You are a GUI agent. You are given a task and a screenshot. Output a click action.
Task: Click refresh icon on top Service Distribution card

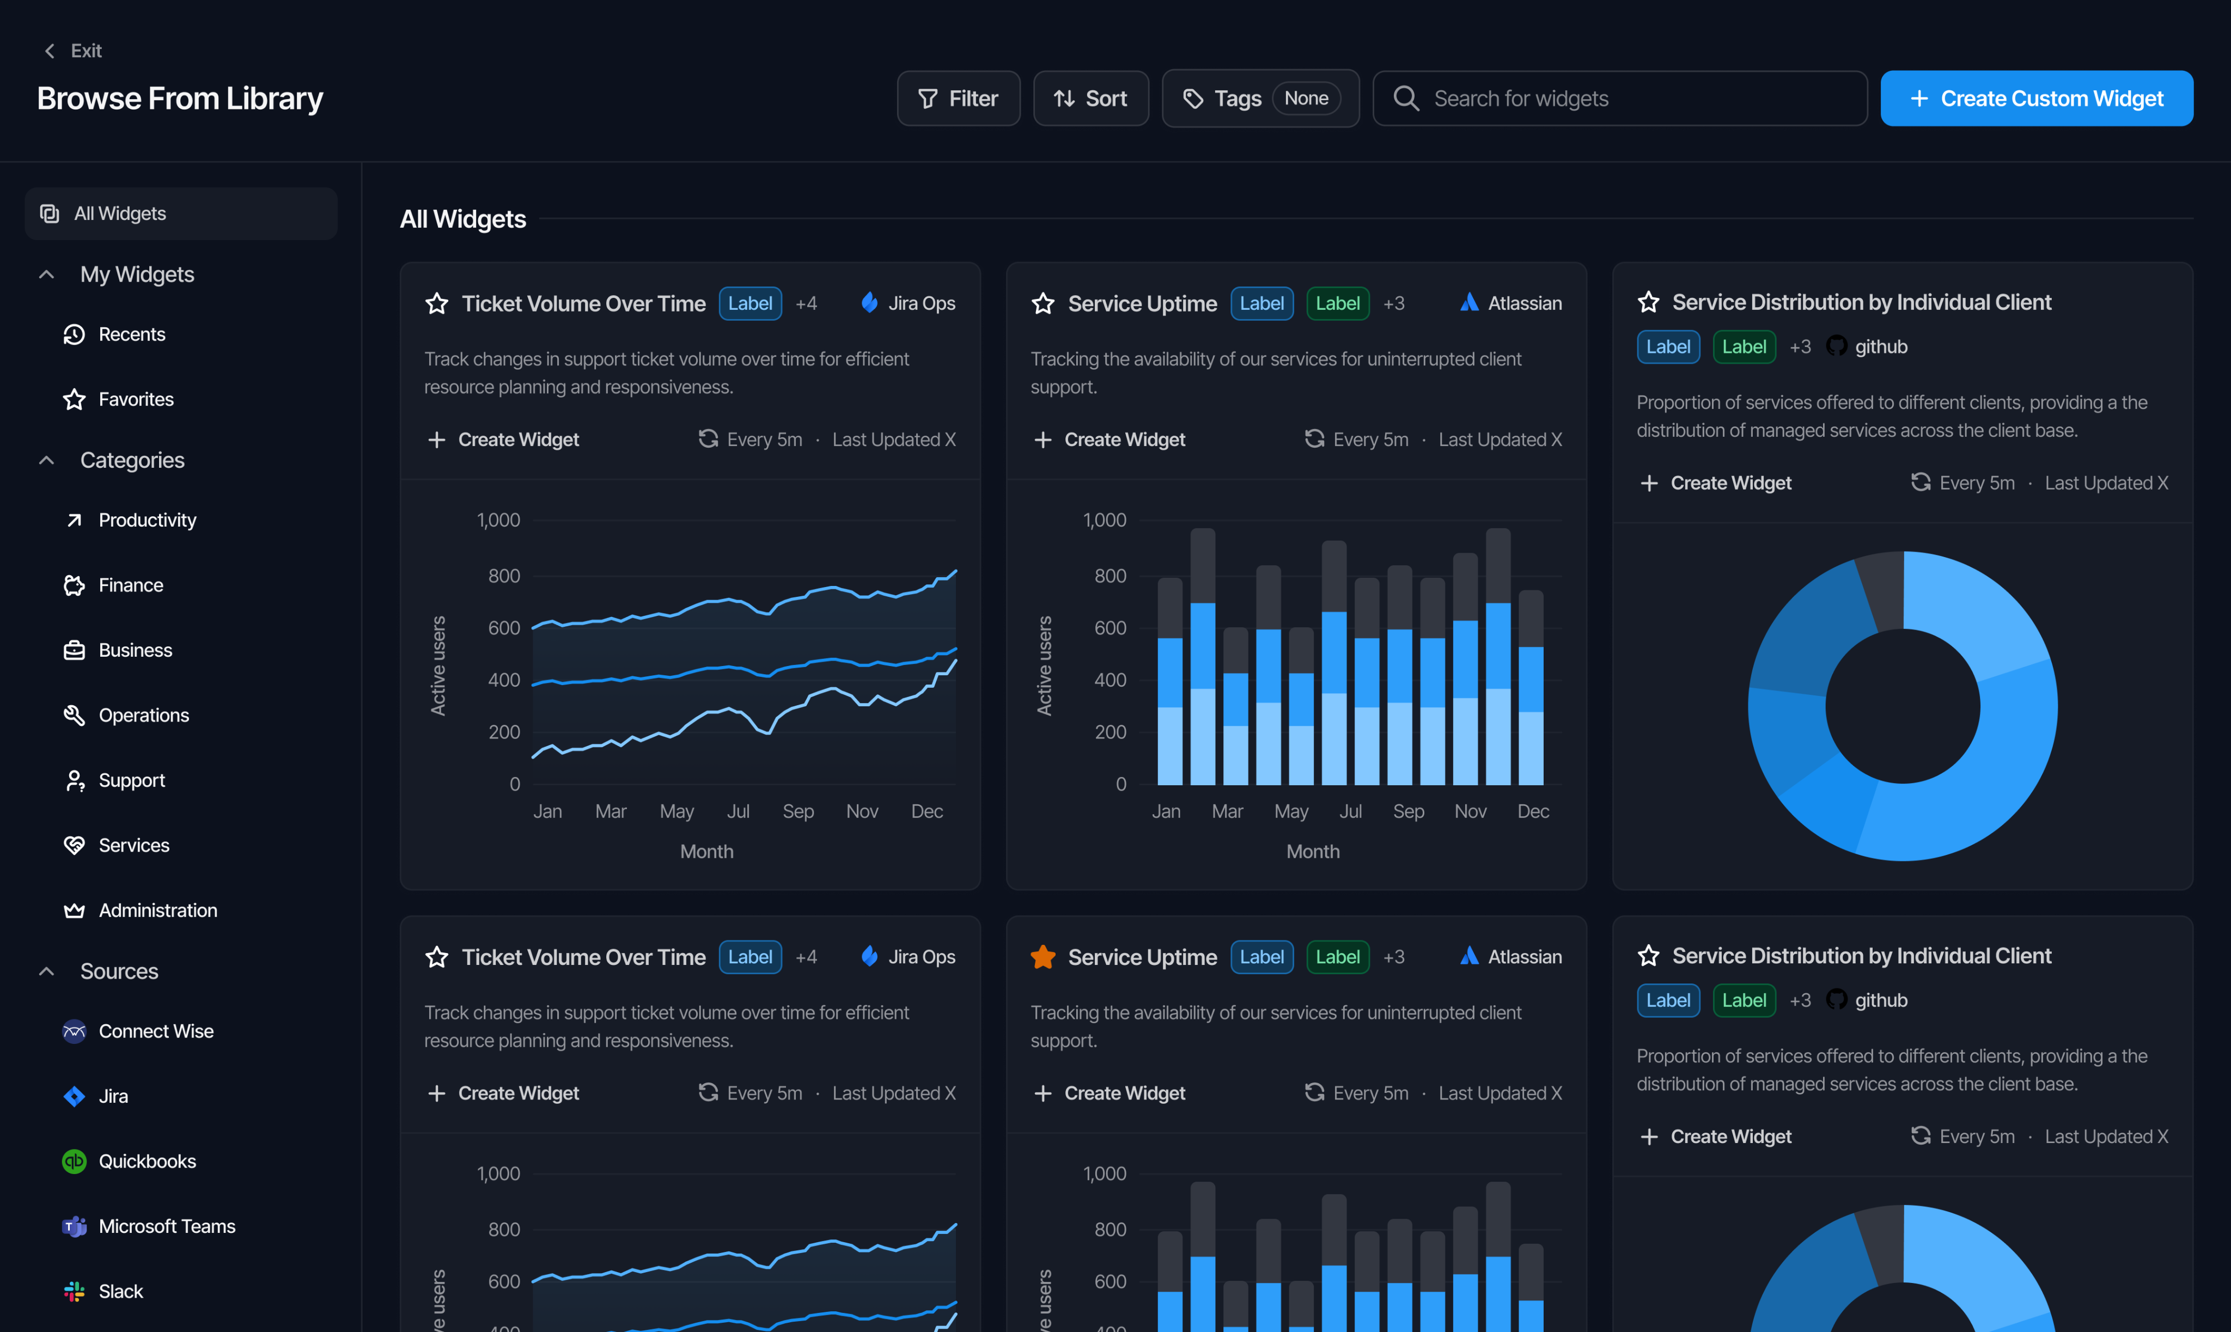click(x=1921, y=483)
